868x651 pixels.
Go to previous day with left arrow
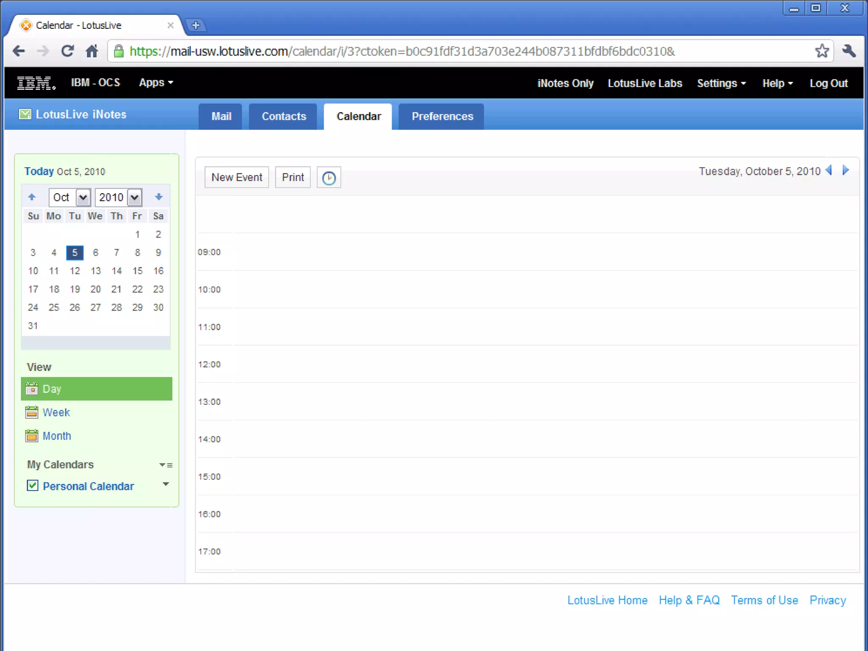829,170
